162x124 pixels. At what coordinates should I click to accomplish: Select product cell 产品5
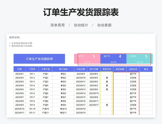coord(45,89)
